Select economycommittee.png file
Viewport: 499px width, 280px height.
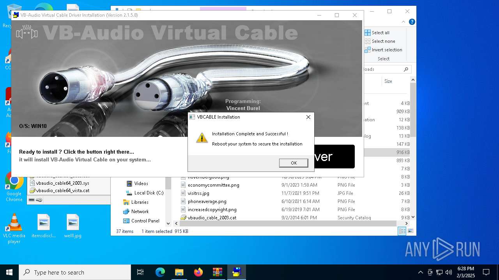(x=214, y=185)
